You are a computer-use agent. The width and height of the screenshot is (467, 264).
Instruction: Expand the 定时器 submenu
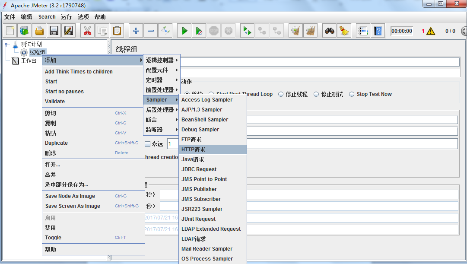click(161, 80)
